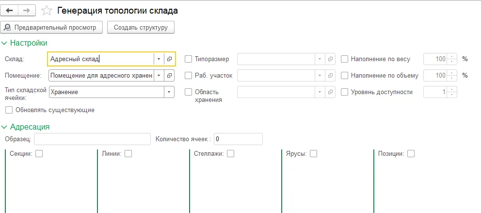Screen dimensions: 481x213
Task: Click the Помещение text field
Action: [101, 75]
